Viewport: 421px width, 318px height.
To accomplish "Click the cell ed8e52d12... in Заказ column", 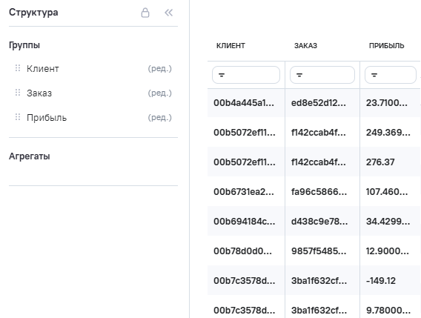I will click(319, 102).
